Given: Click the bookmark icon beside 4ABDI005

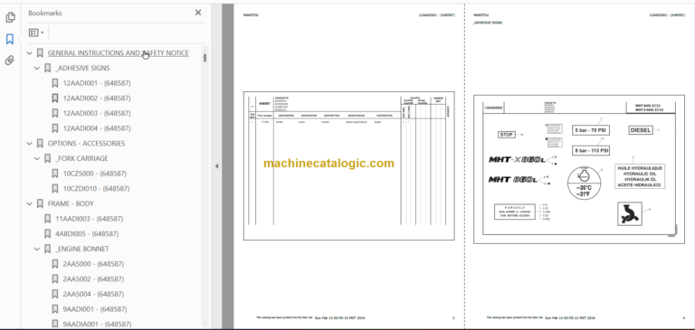Looking at the screenshot, I should click(x=47, y=234).
